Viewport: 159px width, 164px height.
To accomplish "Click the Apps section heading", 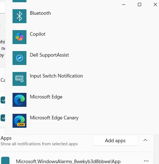I will [6, 138].
